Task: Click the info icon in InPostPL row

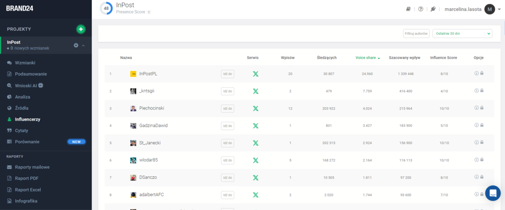Action: 477,73
